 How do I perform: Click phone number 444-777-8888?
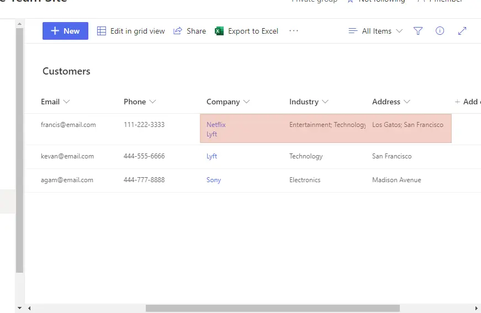coord(144,180)
